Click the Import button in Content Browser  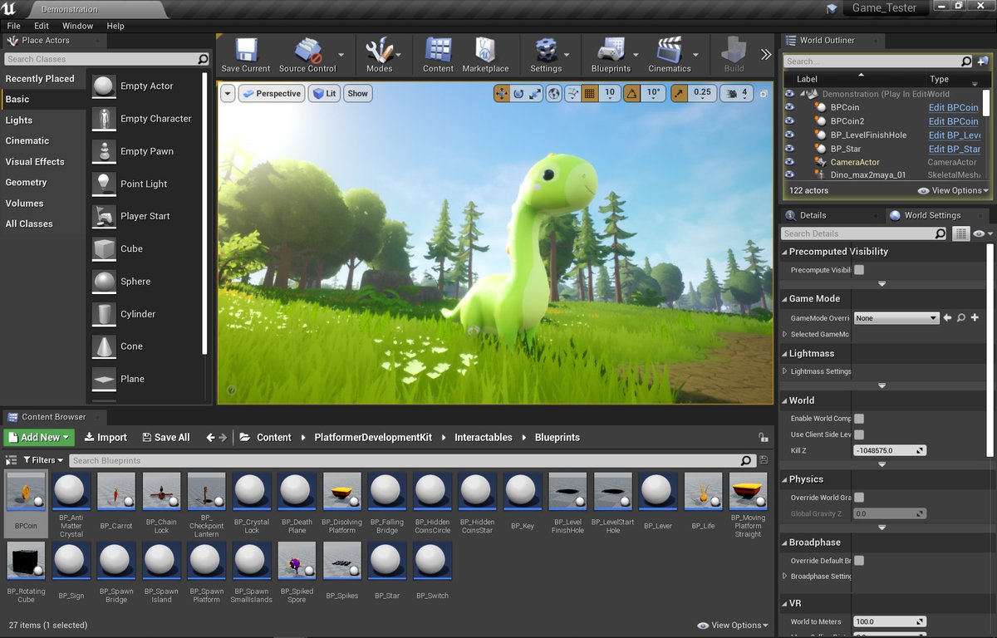106,437
